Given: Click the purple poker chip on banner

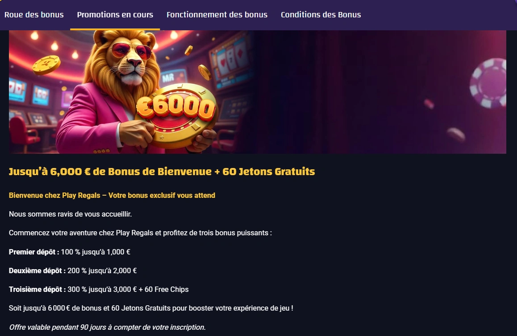Looking at the screenshot, I should coord(488,83).
